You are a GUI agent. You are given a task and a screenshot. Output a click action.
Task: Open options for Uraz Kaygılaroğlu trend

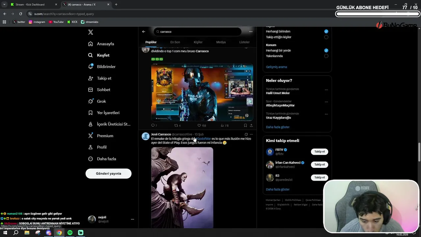tap(326, 114)
